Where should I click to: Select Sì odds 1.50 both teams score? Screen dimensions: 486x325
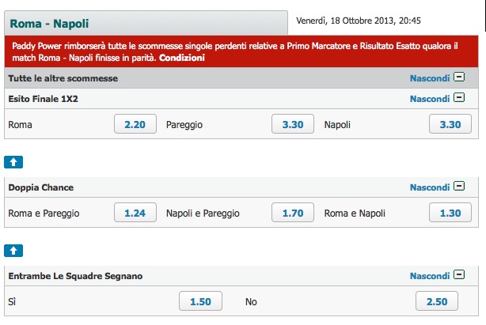[200, 301]
